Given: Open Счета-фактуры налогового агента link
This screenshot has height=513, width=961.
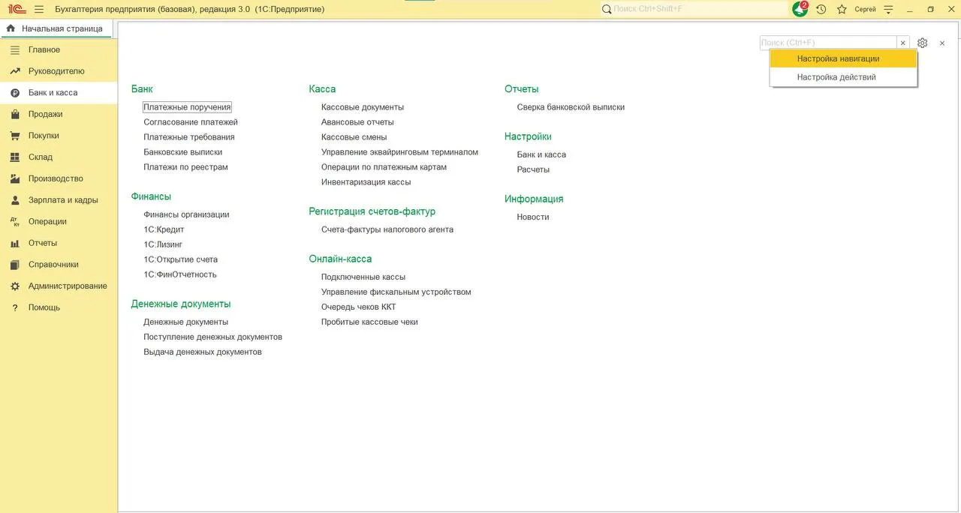Looking at the screenshot, I should click(387, 229).
